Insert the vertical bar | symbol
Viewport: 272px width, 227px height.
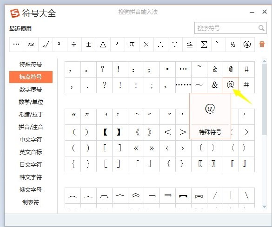231,195
